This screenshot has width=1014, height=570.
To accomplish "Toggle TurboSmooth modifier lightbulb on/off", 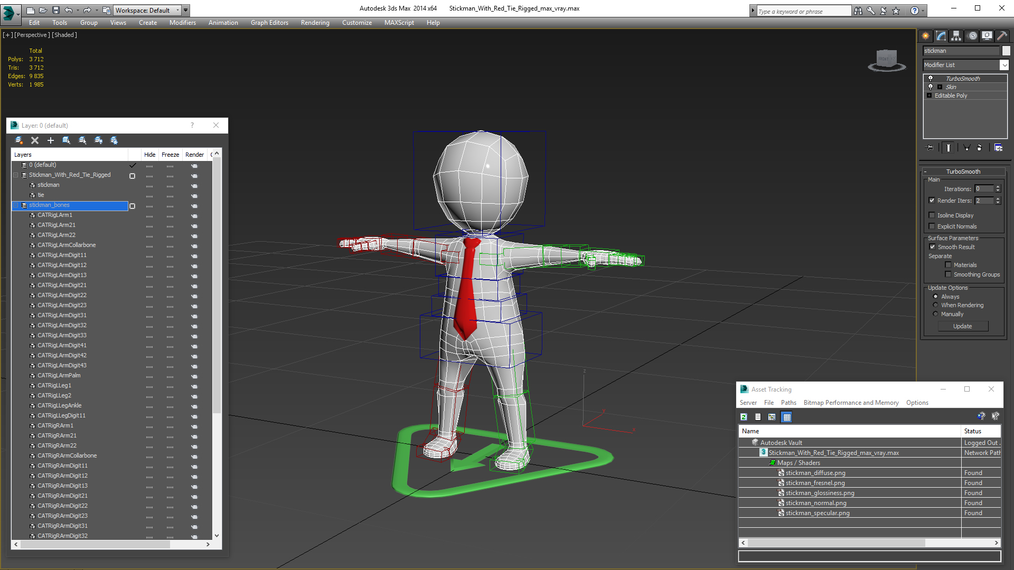I will [931, 78].
